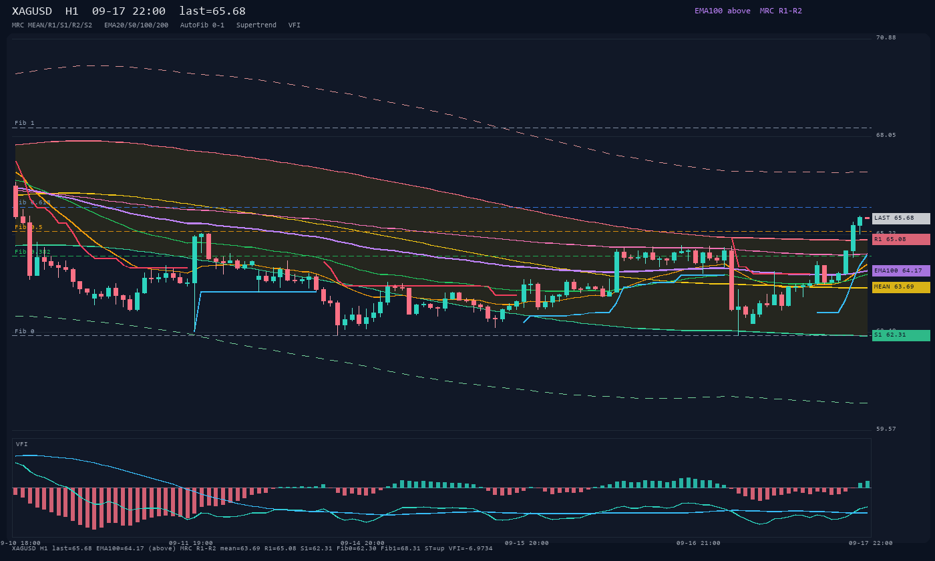This screenshot has height=561, width=935.
Task: Click the 59.57 price axis value
Action: (886, 429)
